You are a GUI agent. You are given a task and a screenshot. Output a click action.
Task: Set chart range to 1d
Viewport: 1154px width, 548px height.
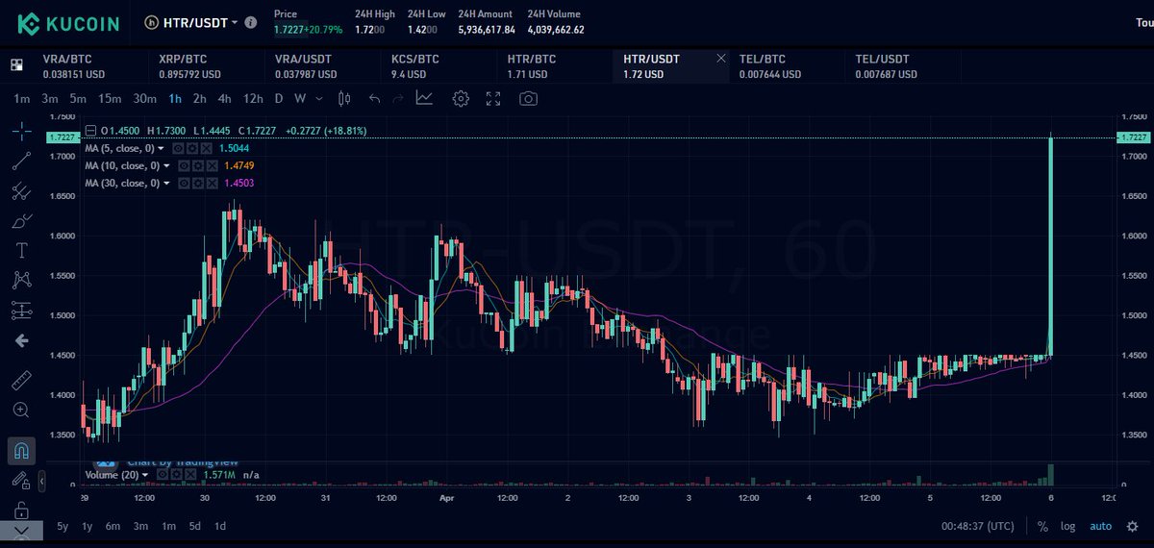click(x=220, y=526)
